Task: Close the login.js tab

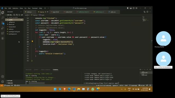Action: [48, 12]
